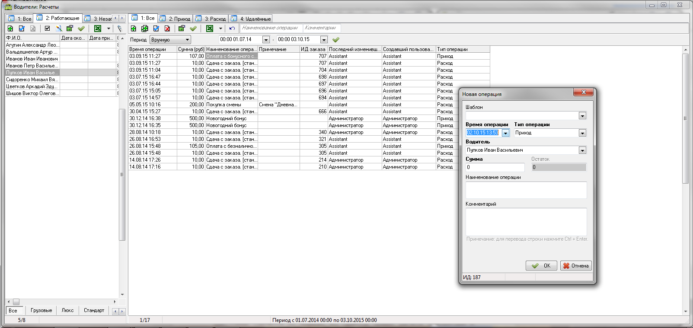Select driver 'Иванов Иван Иванович'
Image resolution: width=693 pixels, height=328 pixels.
pyautogui.click(x=32, y=59)
